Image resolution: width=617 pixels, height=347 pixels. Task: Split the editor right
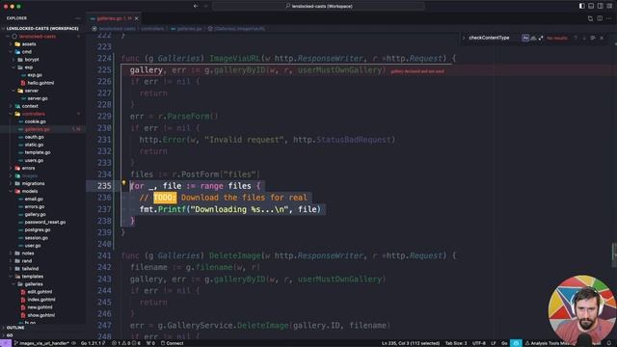[x=600, y=18]
